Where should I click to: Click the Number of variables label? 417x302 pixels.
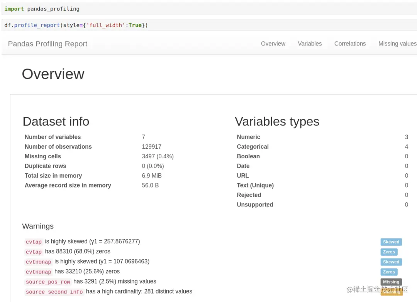click(53, 137)
